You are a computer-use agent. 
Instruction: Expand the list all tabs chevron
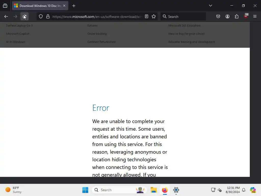click(210, 6)
